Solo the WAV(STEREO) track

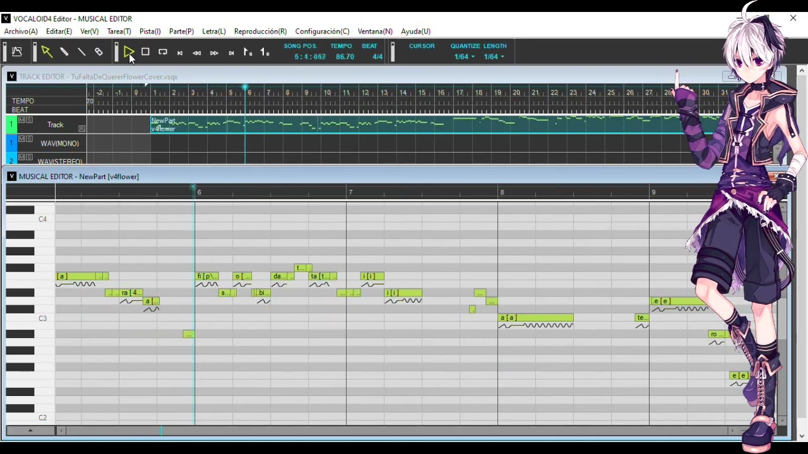coord(29,156)
